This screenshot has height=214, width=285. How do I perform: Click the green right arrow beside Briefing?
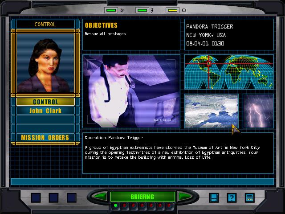point(185,197)
